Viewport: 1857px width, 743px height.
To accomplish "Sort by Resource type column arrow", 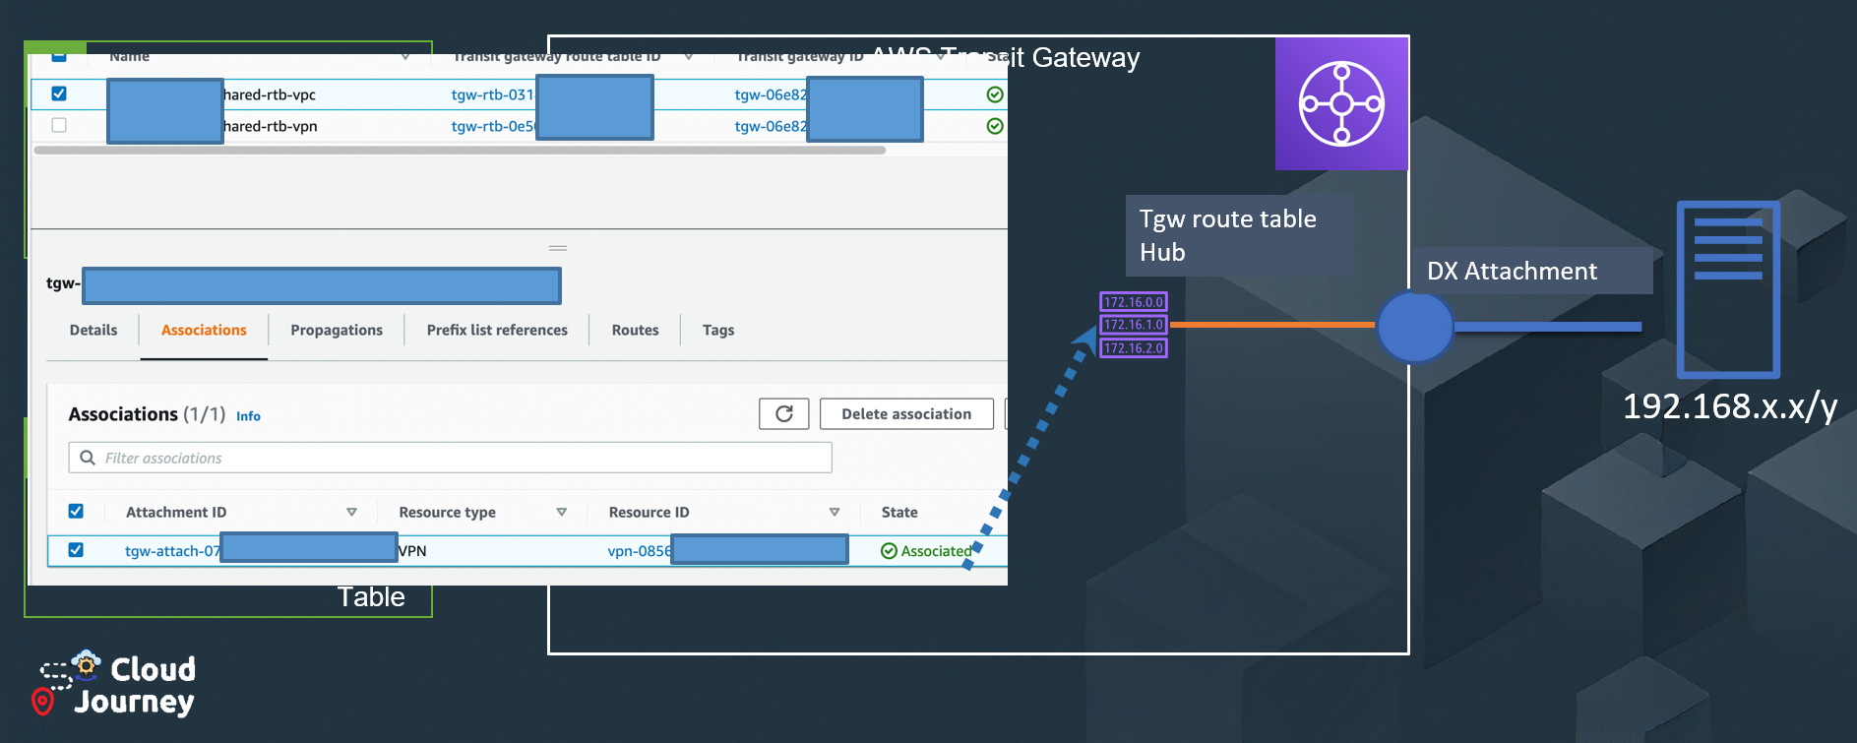I will tap(561, 512).
